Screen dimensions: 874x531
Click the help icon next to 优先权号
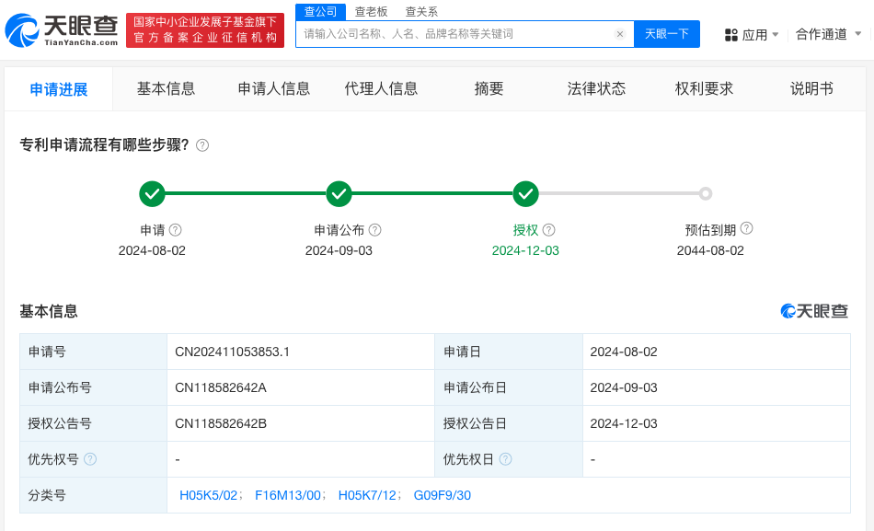[x=90, y=459]
